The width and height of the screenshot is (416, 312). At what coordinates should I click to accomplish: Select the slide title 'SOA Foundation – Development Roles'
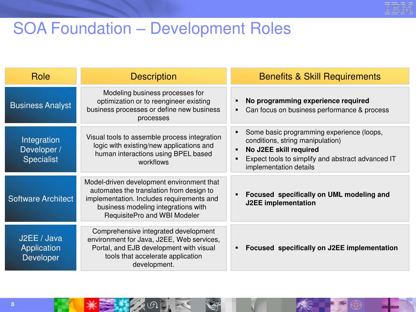(152, 28)
